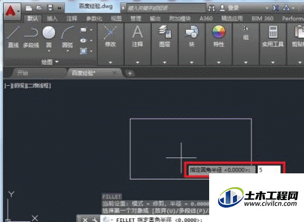This screenshot has width=304, height=222.
Task: Open the 俯视 view control menu
Action: 19,86
